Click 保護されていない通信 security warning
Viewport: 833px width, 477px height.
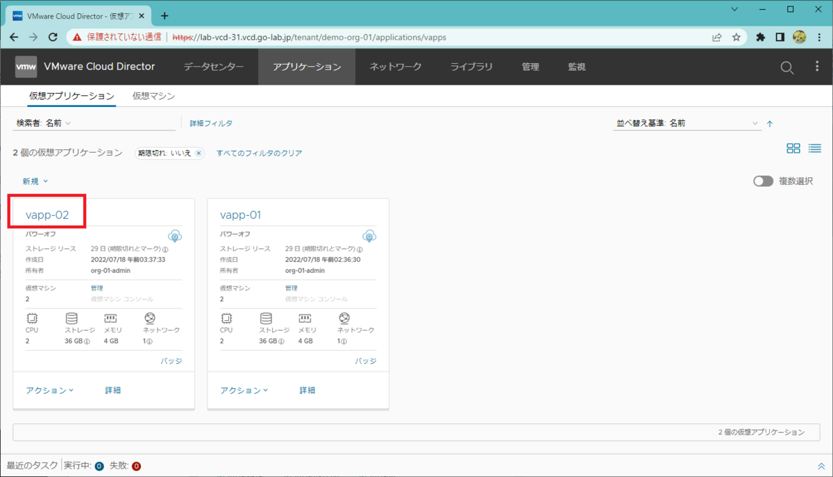pos(117,37)
